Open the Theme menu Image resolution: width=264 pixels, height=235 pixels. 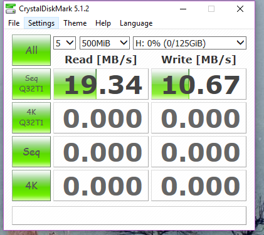75,23
